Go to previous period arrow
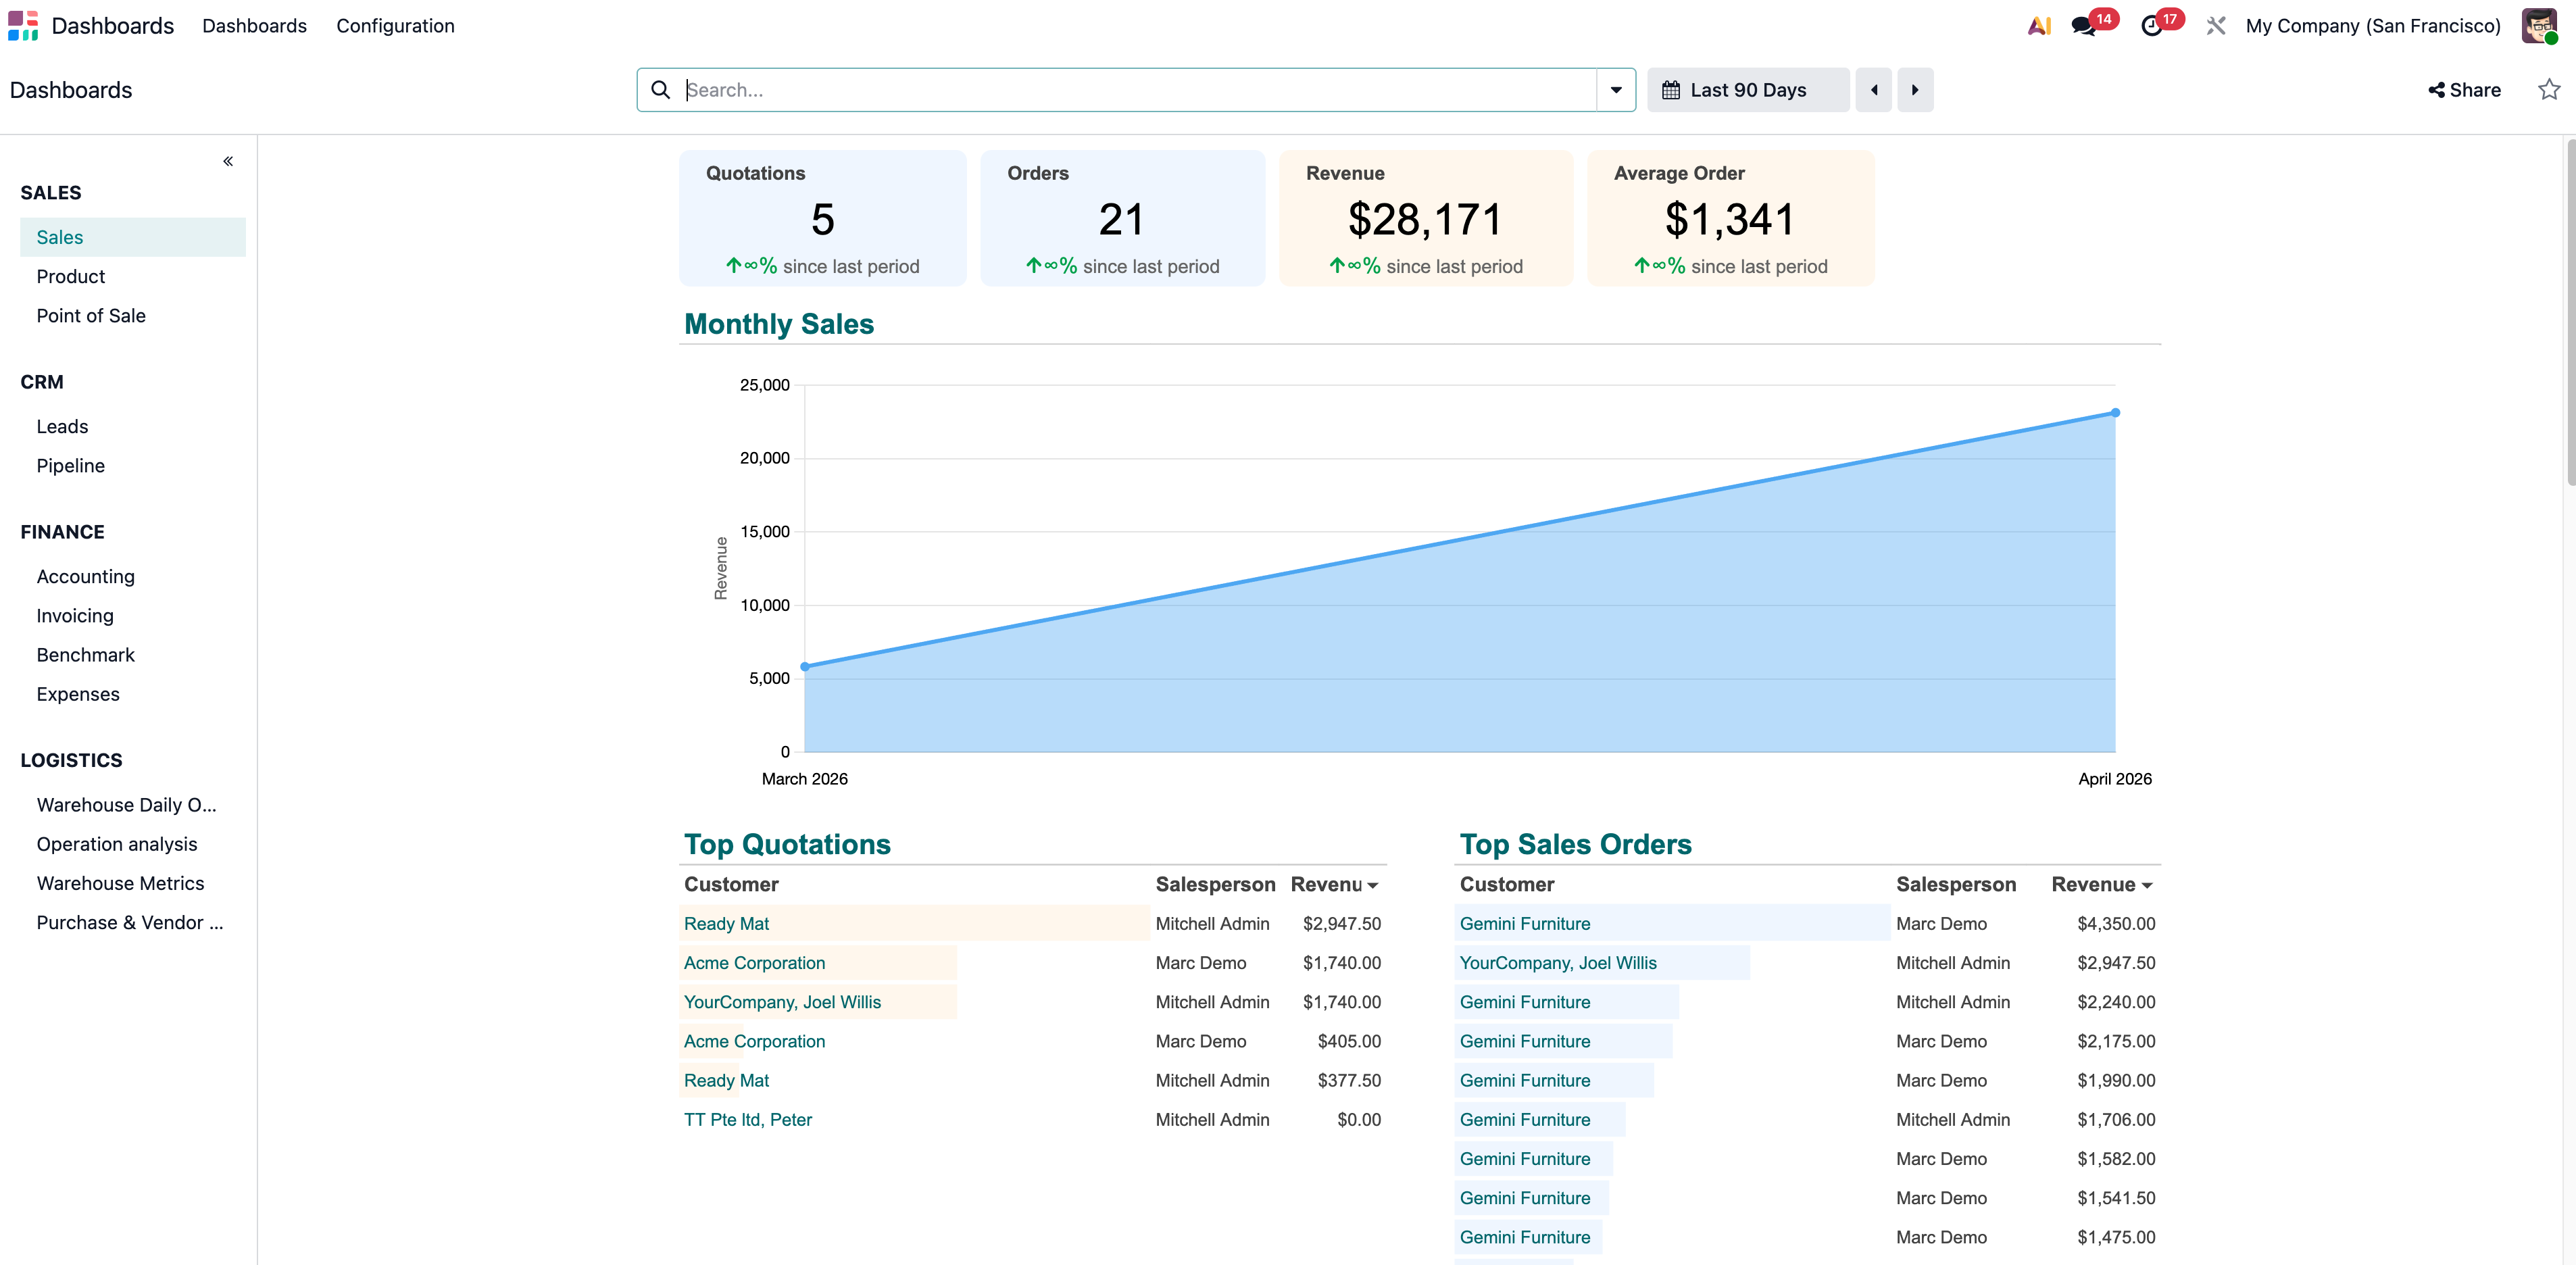The image size is (2576, 1265). [1874, 90]
